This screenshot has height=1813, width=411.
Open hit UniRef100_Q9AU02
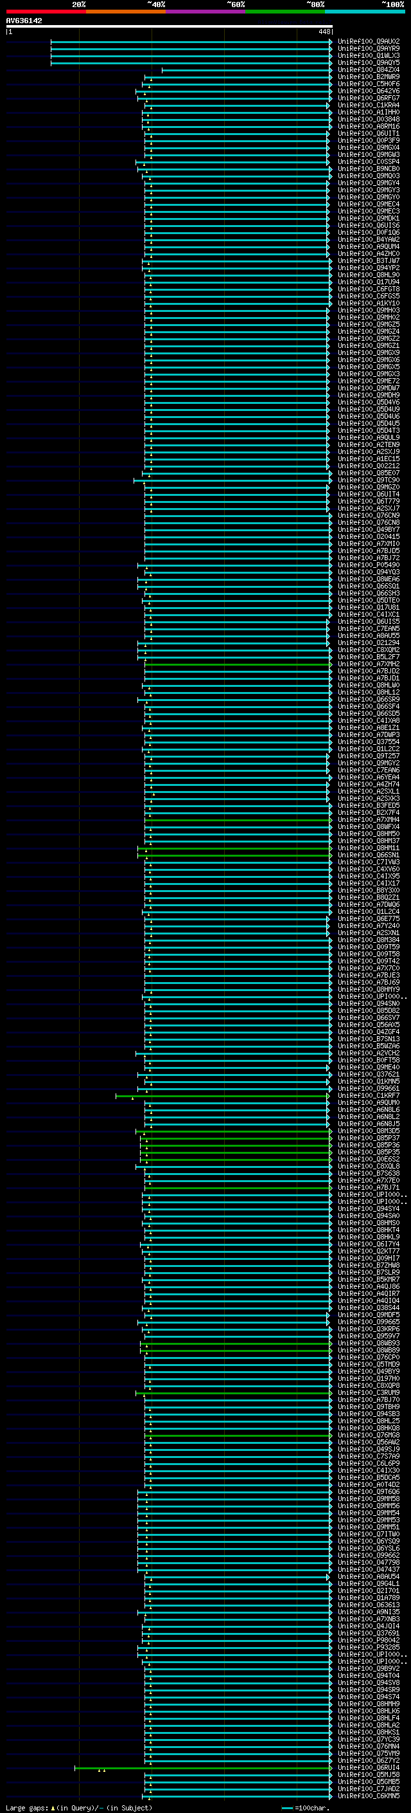tap(369, 42)
